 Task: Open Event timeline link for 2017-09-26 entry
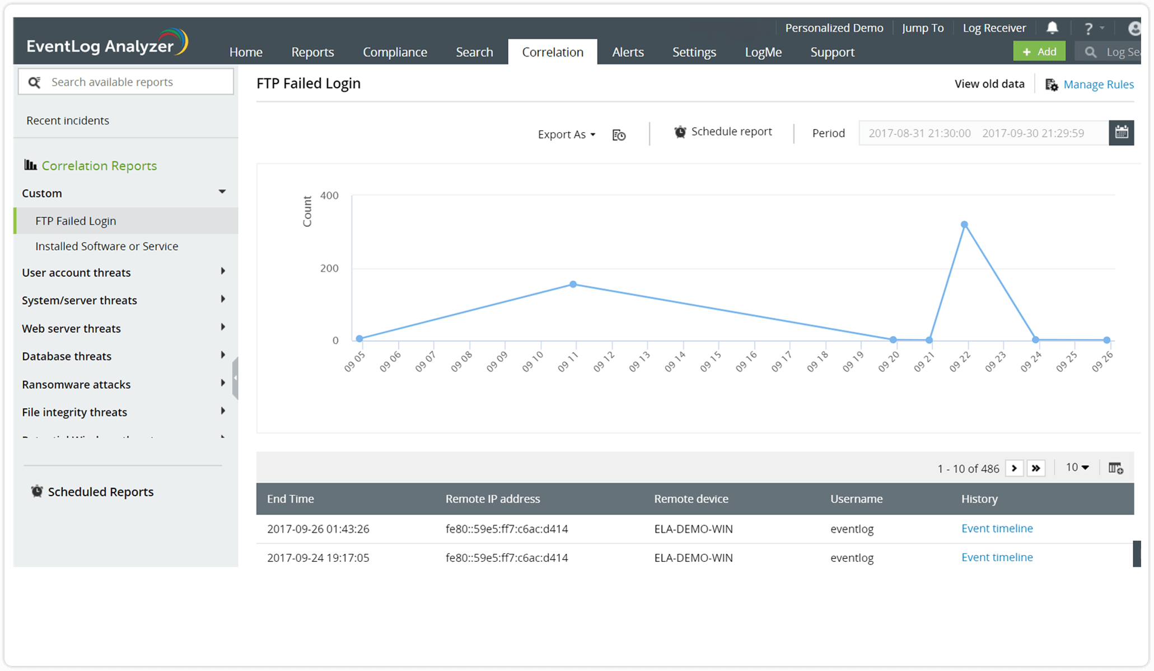pos(997,528)
